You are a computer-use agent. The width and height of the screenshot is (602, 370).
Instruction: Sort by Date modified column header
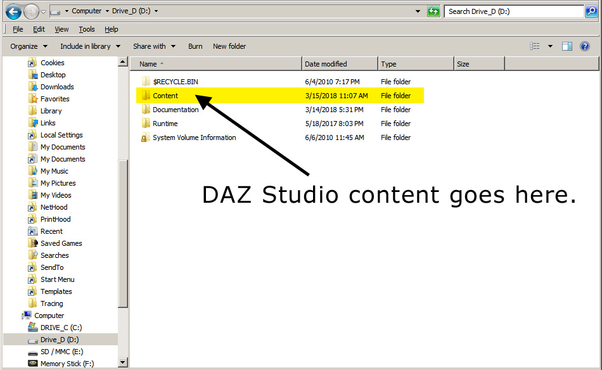click(340, 64)
